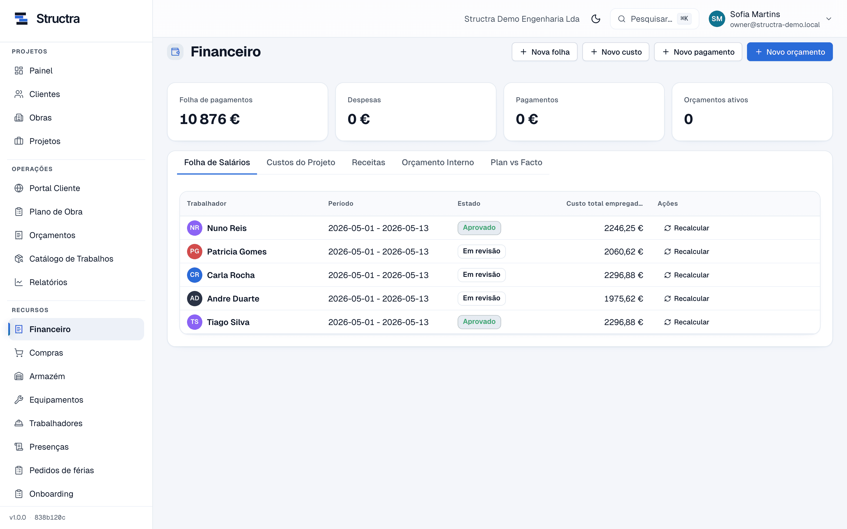Go to Pedidos de férias
The width and height of the screenshot is (847, 529).
tap(76, 470)
